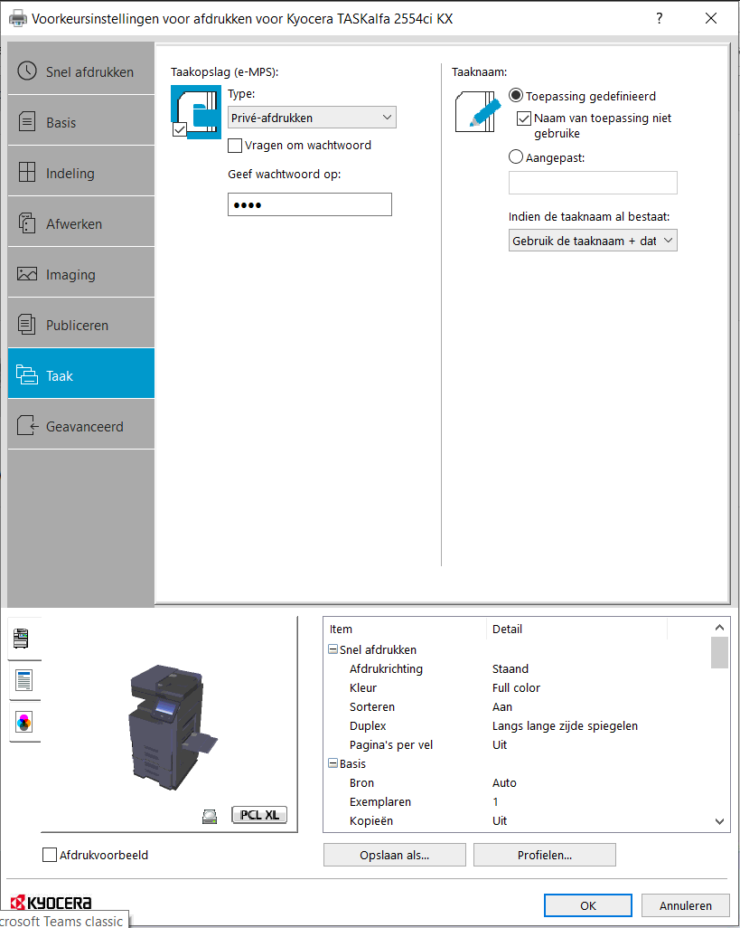Image resolution: width=740 pixels, height=928 pixels.
Task: Click the Full color detail value
Action: click(516, 687)
